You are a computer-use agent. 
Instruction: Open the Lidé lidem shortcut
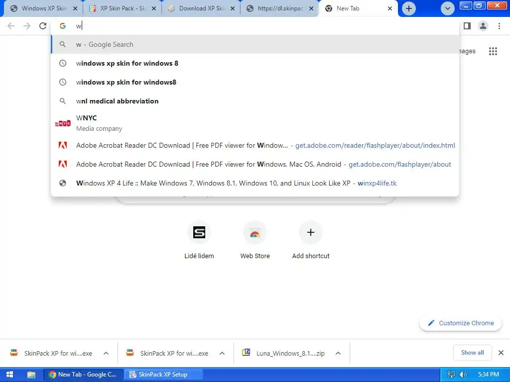(x=199, y=240)
